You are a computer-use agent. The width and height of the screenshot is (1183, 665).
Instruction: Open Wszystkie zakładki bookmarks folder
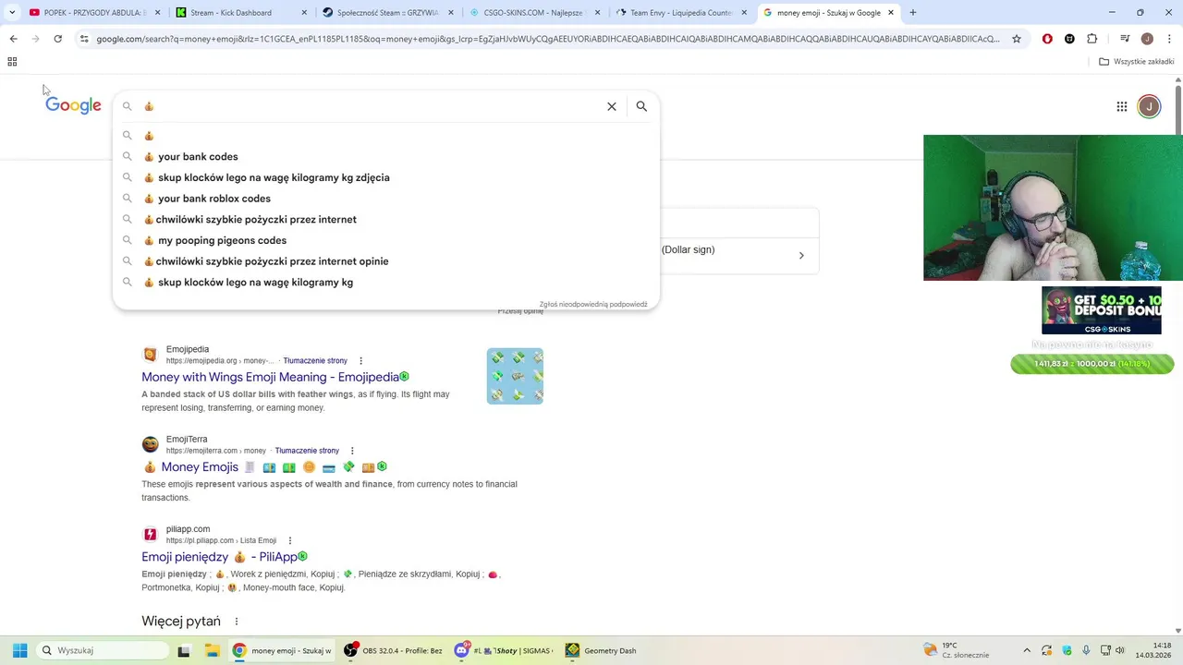coord(1137,62)
